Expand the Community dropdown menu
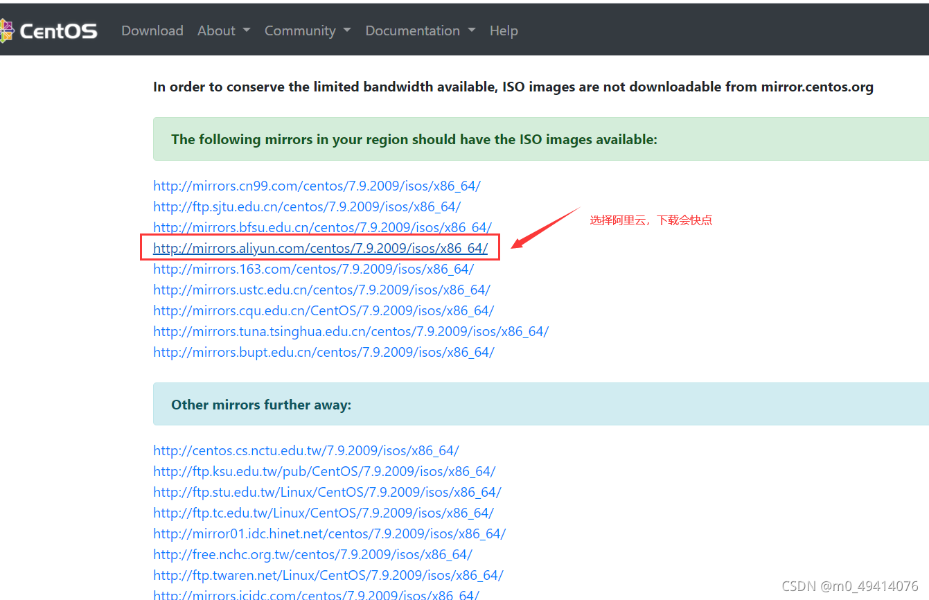The height and width of the screenshot is (600, 929). point(308,30)
